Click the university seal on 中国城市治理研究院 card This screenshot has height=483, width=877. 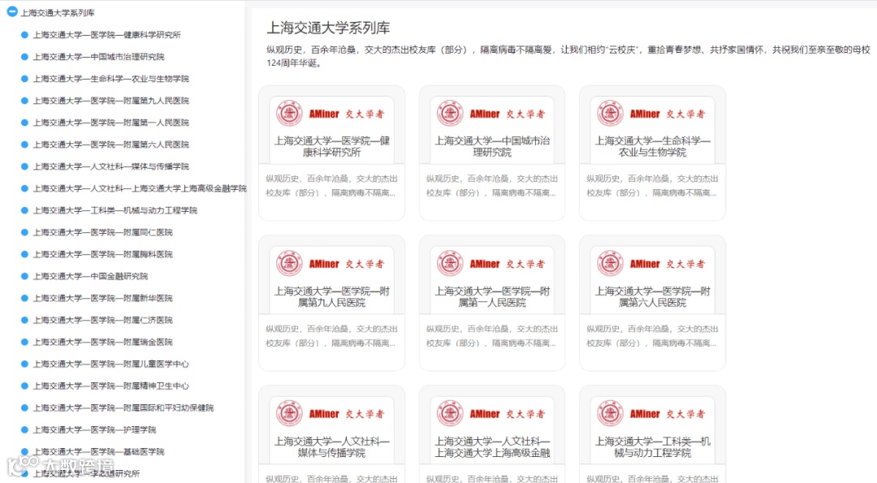point(450,114)
